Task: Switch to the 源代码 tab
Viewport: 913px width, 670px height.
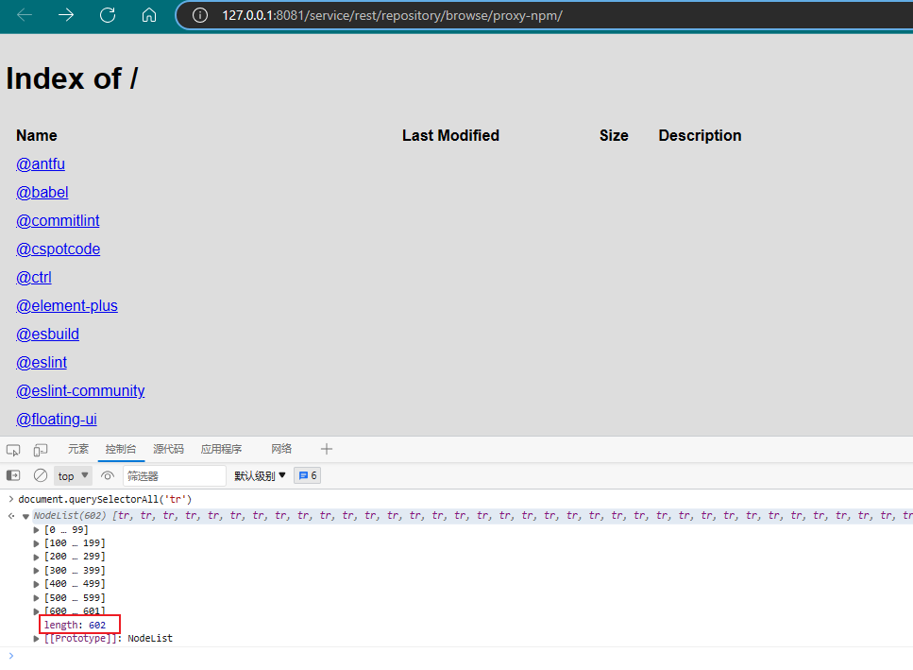Action: tap(168, 449)
